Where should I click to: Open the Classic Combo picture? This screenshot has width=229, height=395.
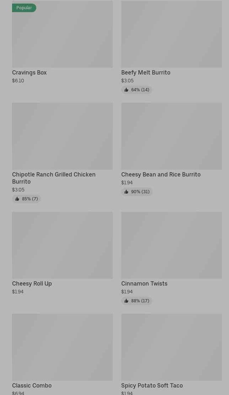click(x=62, y=347)
